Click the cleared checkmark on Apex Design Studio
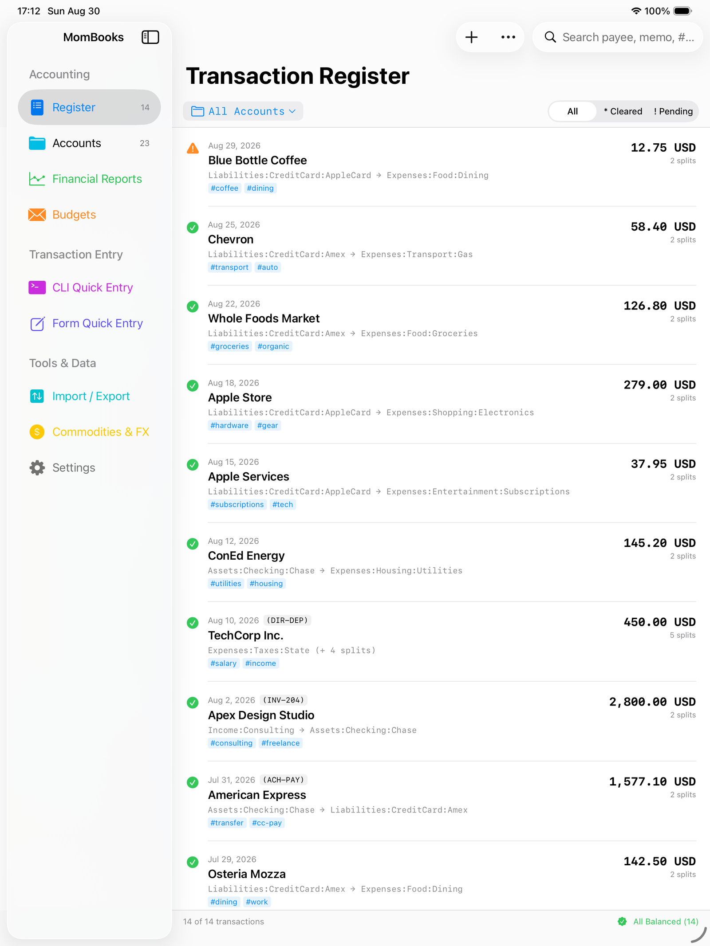Screen dimensions: 710x946 click(x=193, y=703)
